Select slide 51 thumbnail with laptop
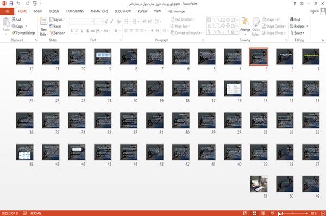 click(x=259, y=184)
